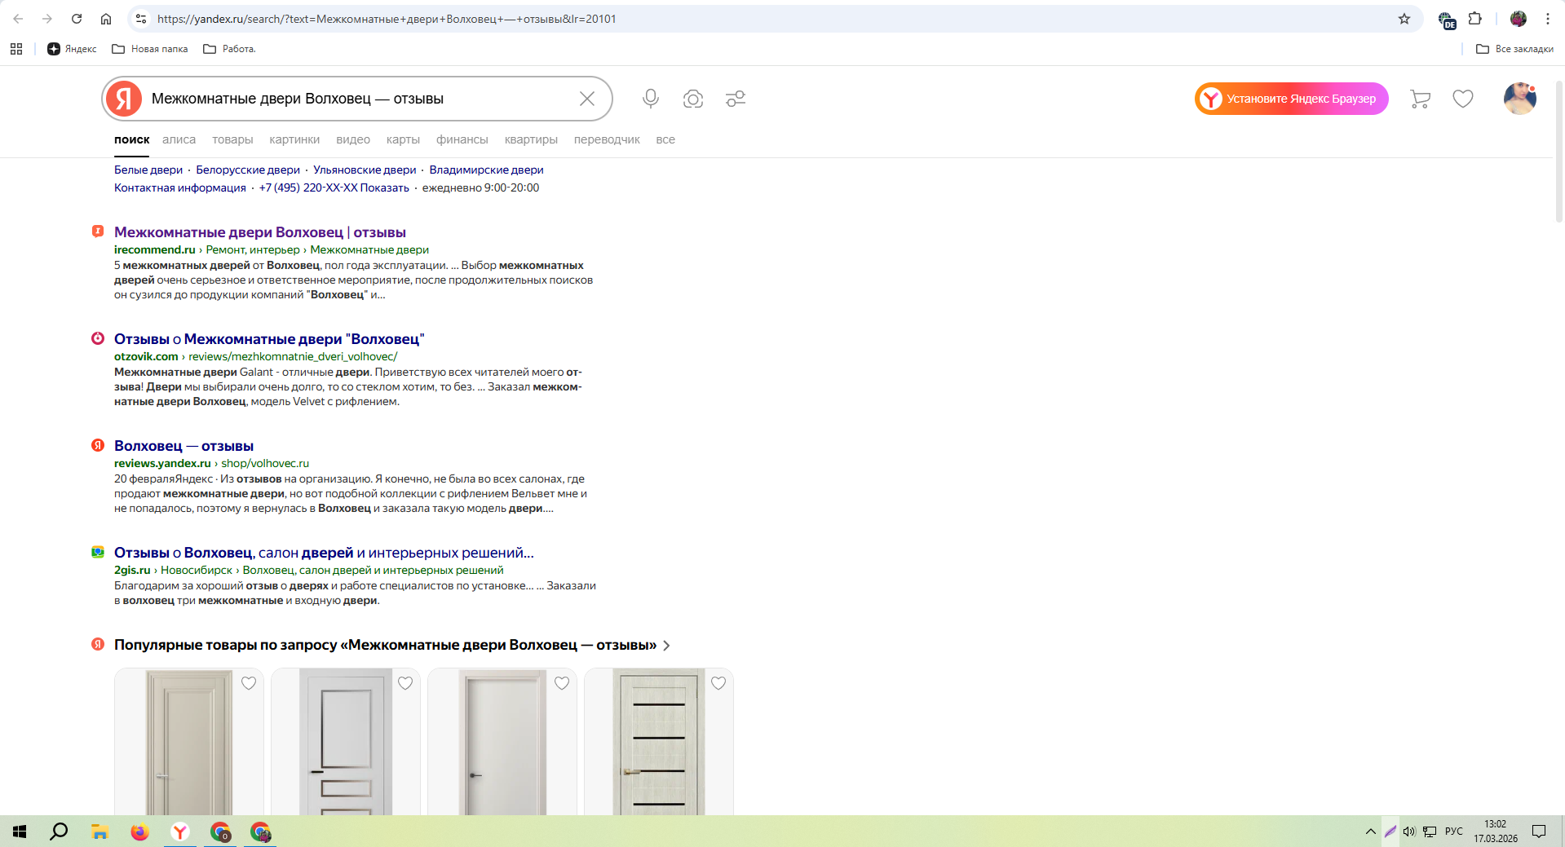The width and height of the screenshot is (1565, 847).
Task: Click the Yandex logo in search bar
Action: 124,99
